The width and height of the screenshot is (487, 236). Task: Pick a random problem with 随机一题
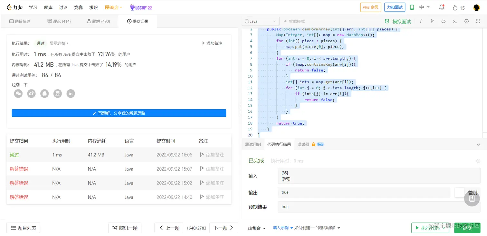pos(125,228)
